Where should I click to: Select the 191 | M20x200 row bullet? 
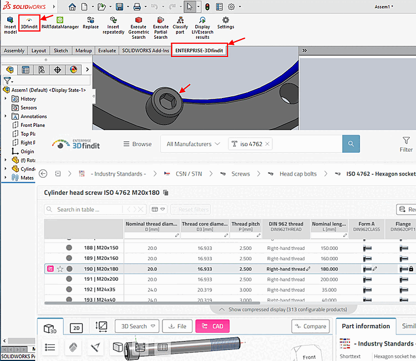click(69, 279)
